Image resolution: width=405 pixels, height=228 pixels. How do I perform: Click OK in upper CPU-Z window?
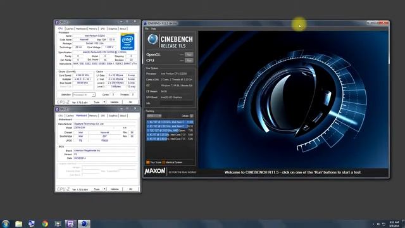(130, 103)
